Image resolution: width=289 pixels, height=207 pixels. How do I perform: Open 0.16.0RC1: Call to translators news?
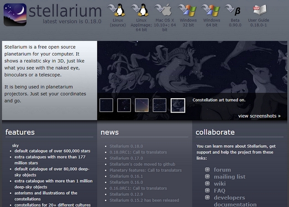(x=138, y=188)
